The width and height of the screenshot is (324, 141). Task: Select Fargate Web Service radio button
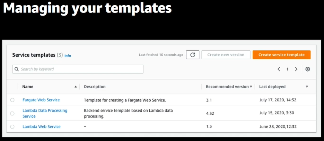(12, 100)
